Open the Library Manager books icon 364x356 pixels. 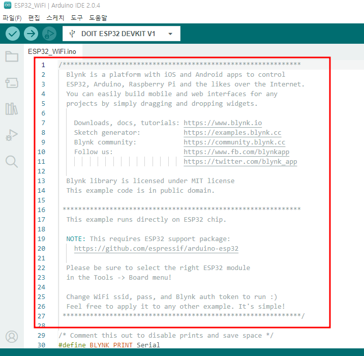click(x=12, y=109)
